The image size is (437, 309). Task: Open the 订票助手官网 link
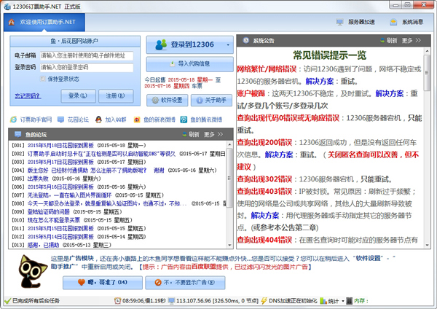pos(36,120)
